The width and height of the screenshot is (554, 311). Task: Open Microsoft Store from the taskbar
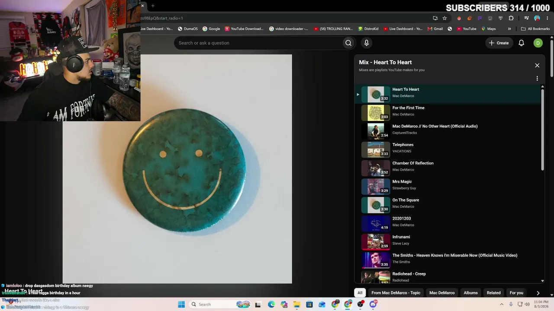point(309,305)
